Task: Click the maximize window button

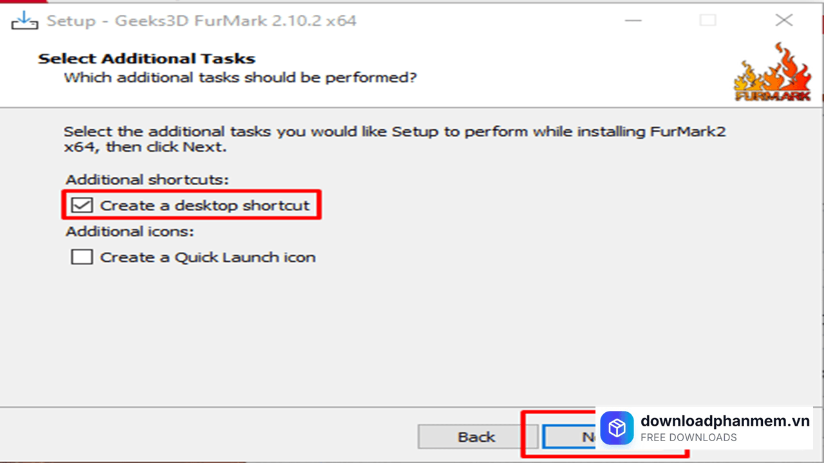Action: click(x=707, y=20)
